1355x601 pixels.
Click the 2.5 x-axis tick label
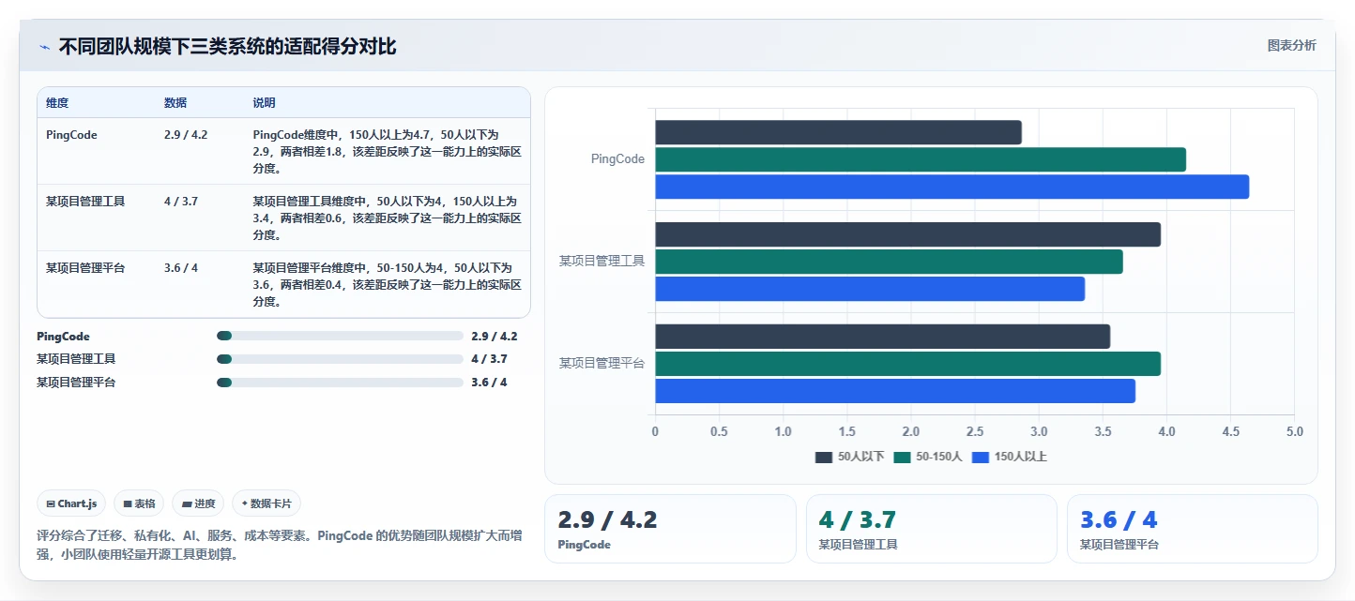pyautogui.click(x=975, y=431)
